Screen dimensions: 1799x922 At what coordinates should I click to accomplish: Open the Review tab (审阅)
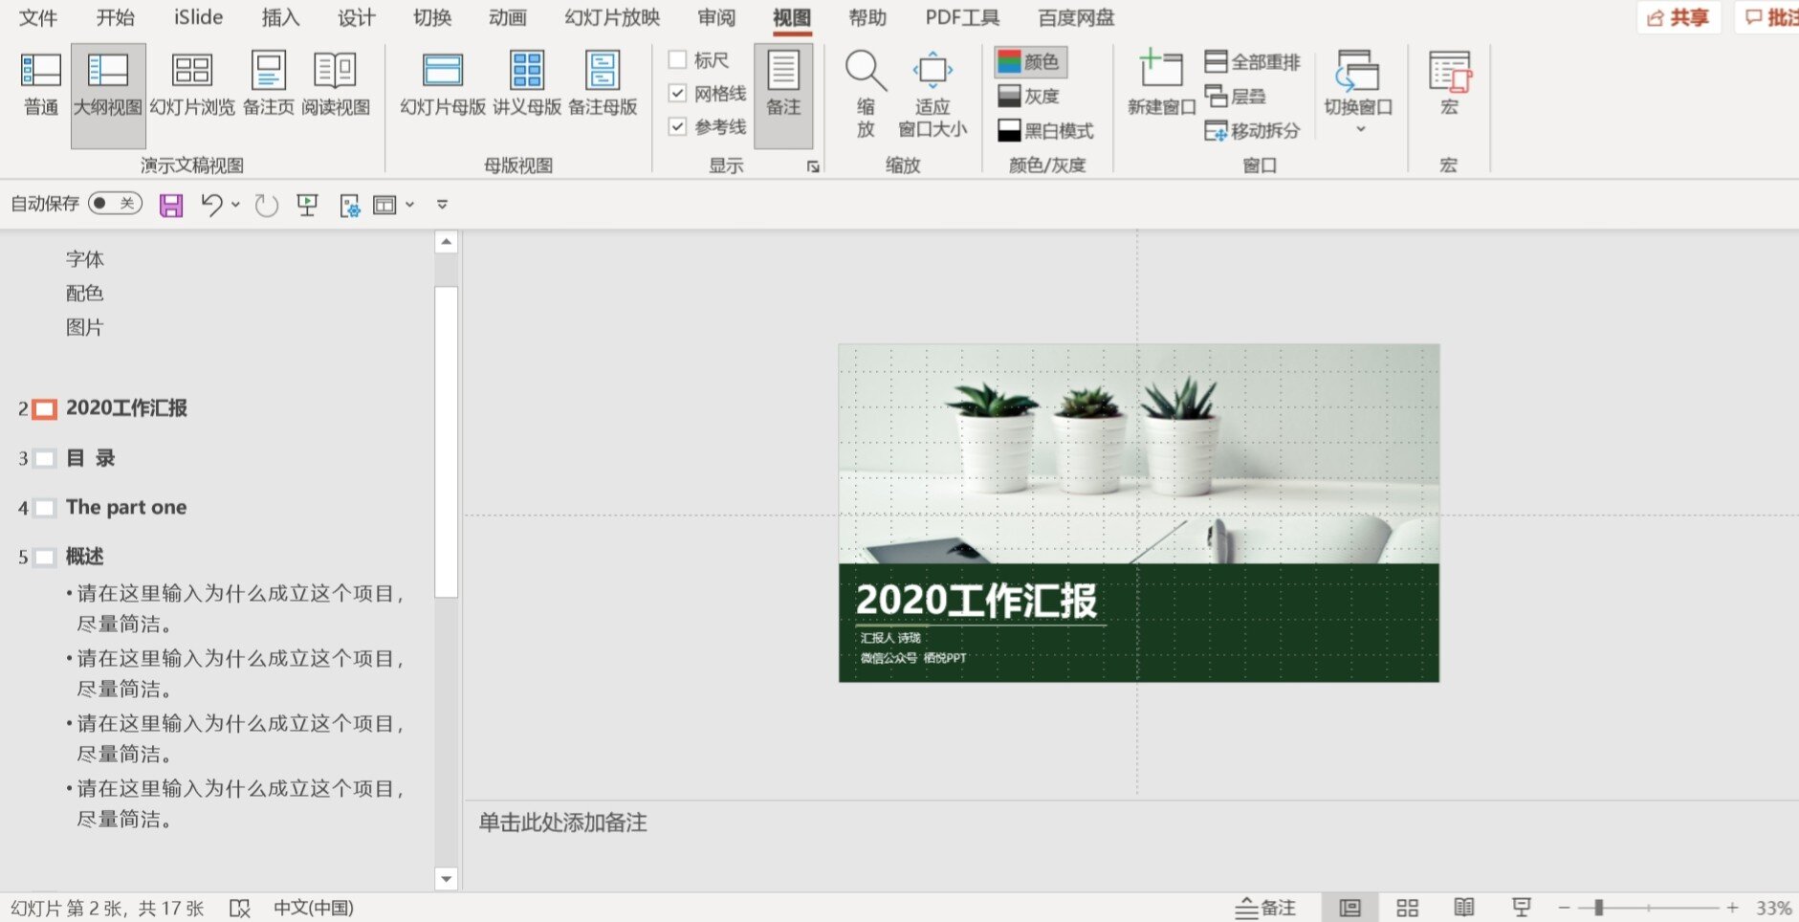pyautogui.click(x=716, y=17)
